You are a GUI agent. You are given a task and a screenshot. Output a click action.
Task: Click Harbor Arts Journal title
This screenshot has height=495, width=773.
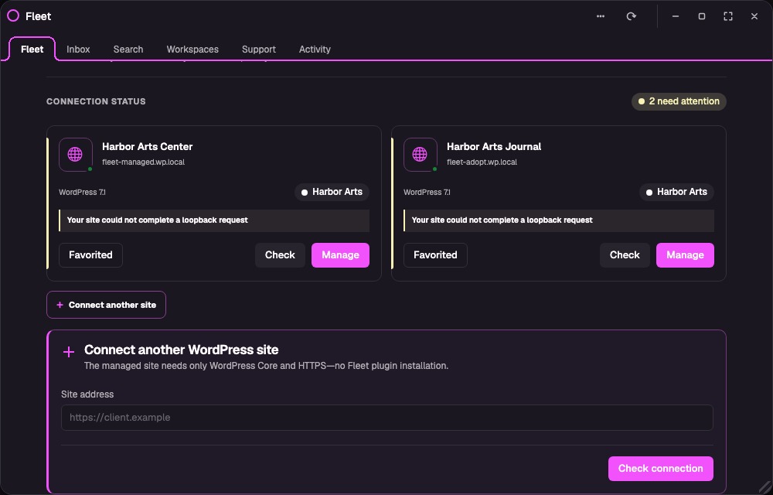pyautogui.click(x=494, y=146)
